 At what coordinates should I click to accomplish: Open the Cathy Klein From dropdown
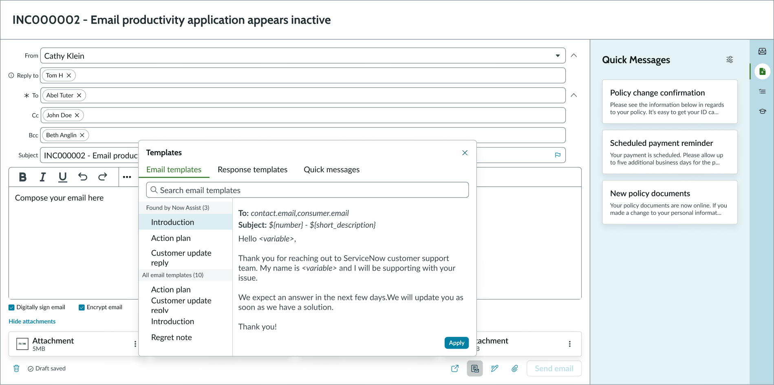pyautogui.click(x=558, y=55)
